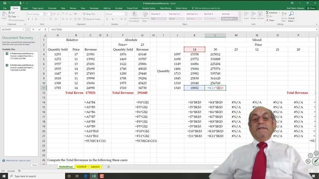Open the File tab
This screenshot has width=319, height=179.
coord(4,8)
